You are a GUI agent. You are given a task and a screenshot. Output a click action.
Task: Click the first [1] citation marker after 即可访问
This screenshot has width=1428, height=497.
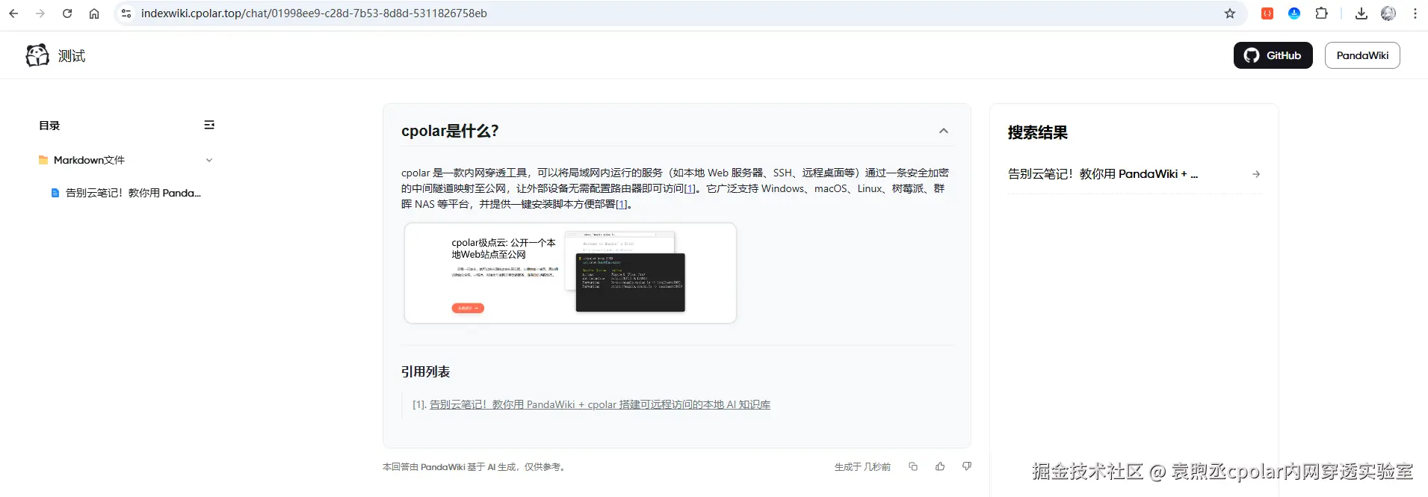pyautogui.click(x=690, y=188)
